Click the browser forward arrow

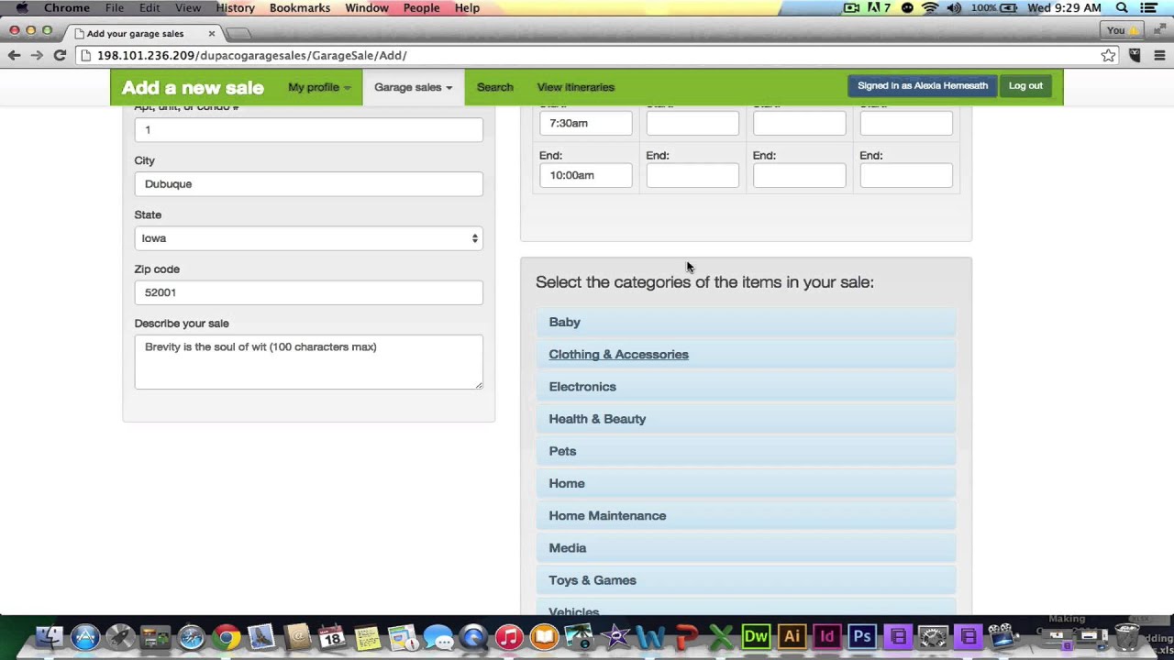(x=37, y=55)
